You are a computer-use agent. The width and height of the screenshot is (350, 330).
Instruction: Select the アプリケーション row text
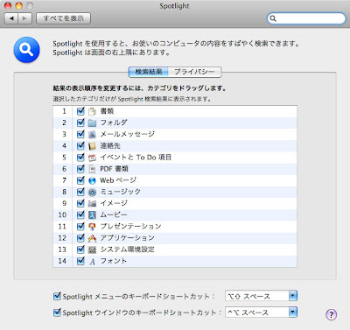127,238
